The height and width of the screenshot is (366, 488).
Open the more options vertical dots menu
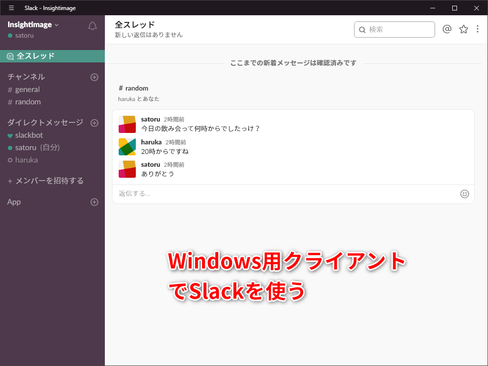tap(478, 29)
